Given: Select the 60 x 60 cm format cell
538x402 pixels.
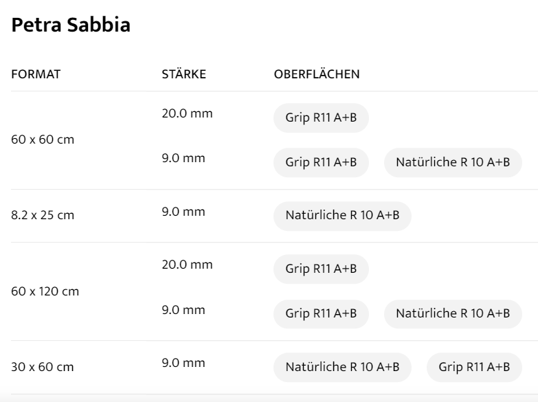Looking at the screenshot, I should pos(43,140).
